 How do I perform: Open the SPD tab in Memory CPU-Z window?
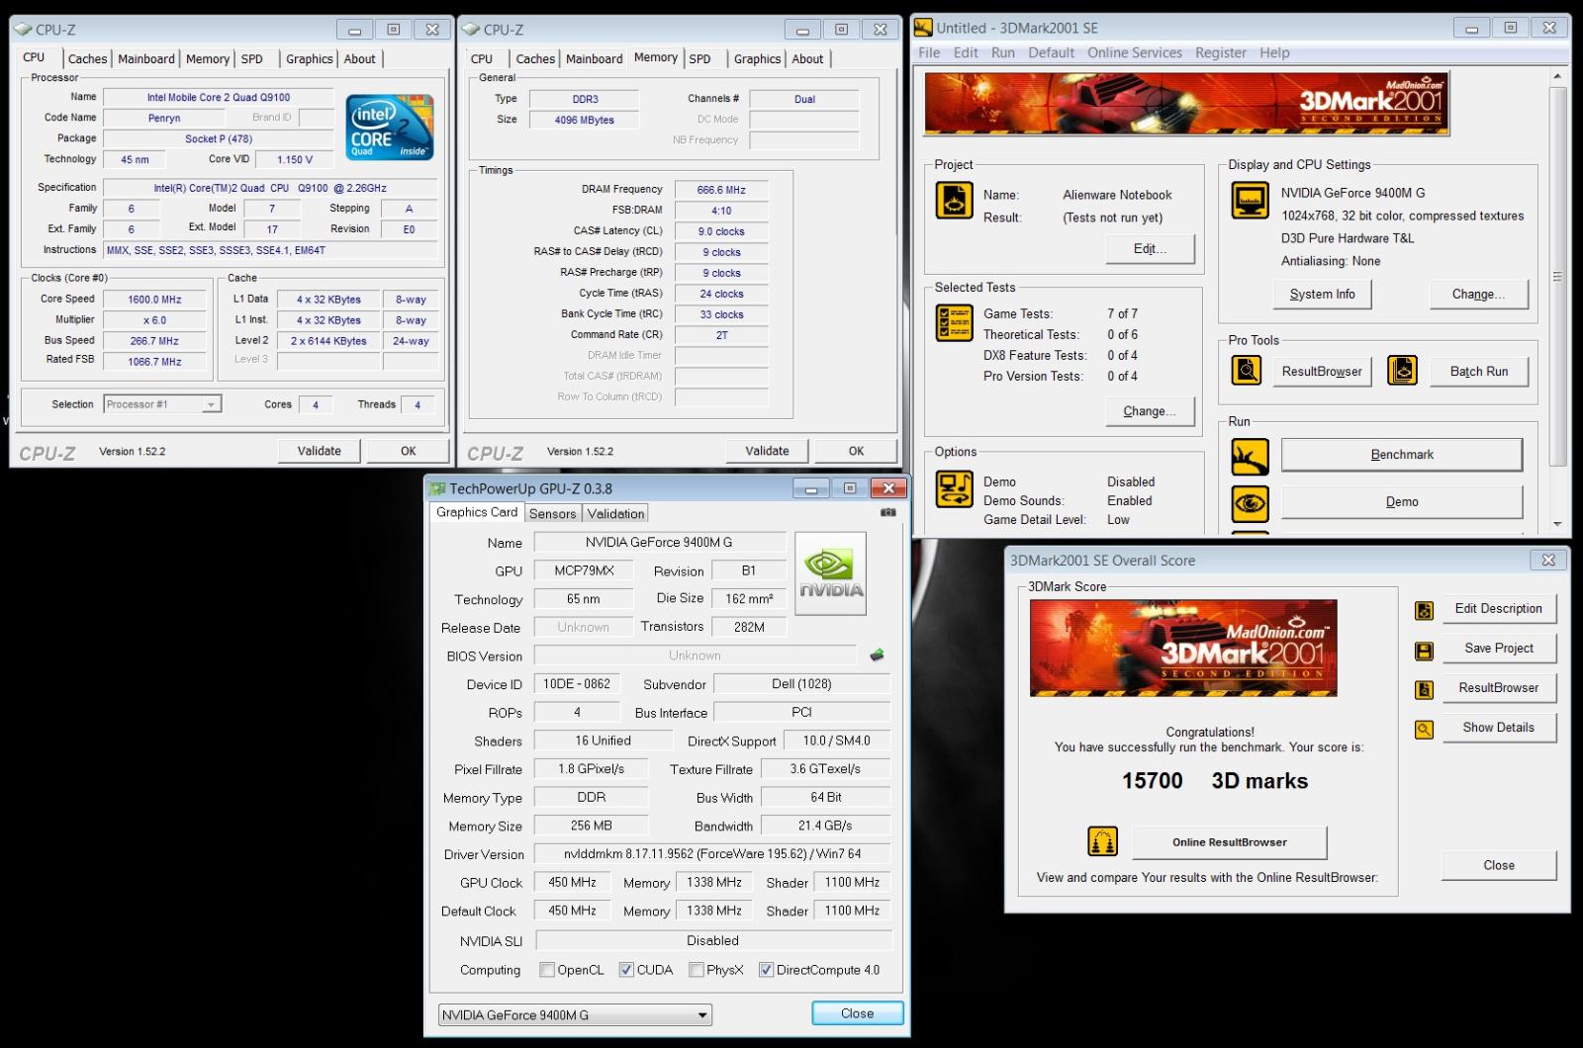click(x=700, y=59)
